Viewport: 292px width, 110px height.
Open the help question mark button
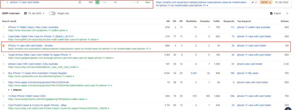[288, 109]
